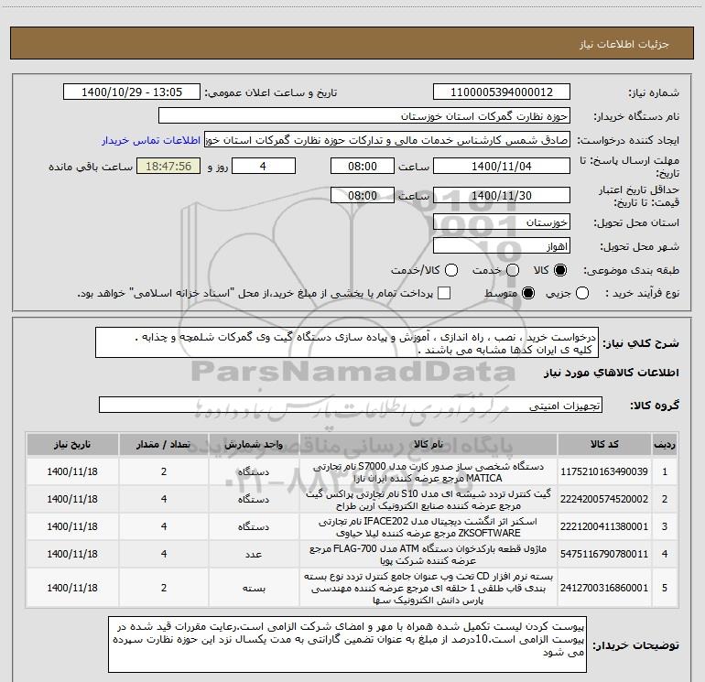Click اطلاعات کالاهای مورد نیاز section heading

coord(612,373)
